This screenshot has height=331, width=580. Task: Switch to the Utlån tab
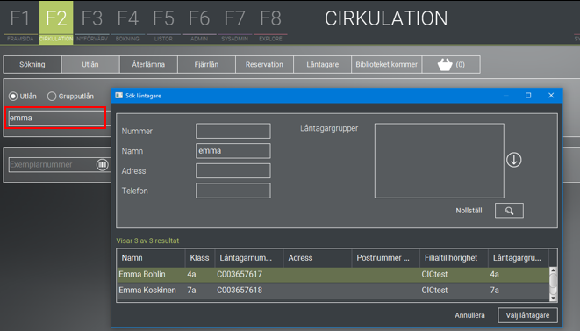point(90,64)
